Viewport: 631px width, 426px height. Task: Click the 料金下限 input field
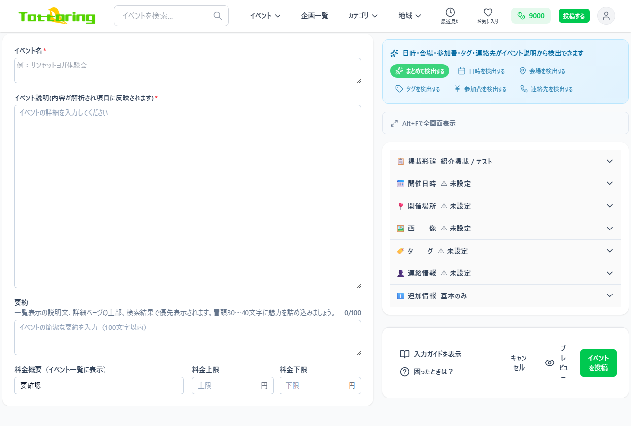click(x=320, y=386)
